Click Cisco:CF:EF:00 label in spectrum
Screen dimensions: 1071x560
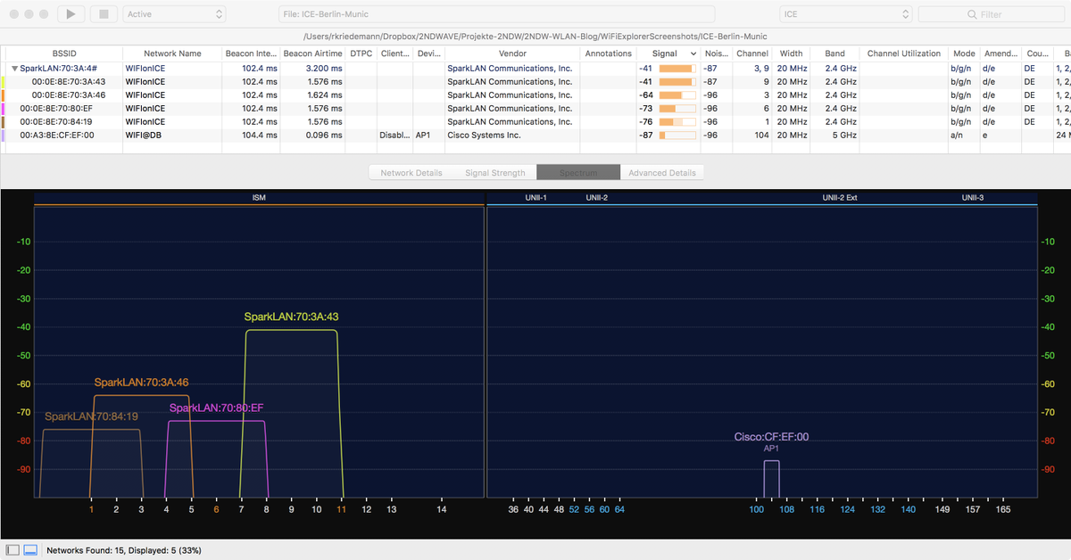point(771,437)
